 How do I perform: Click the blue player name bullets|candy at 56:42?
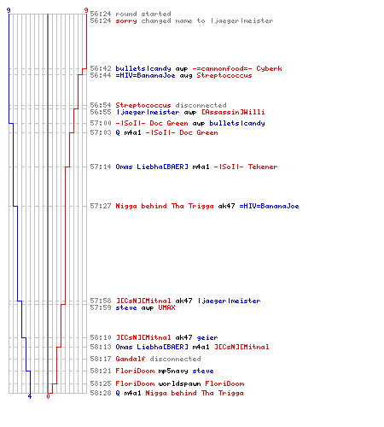point(143,68)
